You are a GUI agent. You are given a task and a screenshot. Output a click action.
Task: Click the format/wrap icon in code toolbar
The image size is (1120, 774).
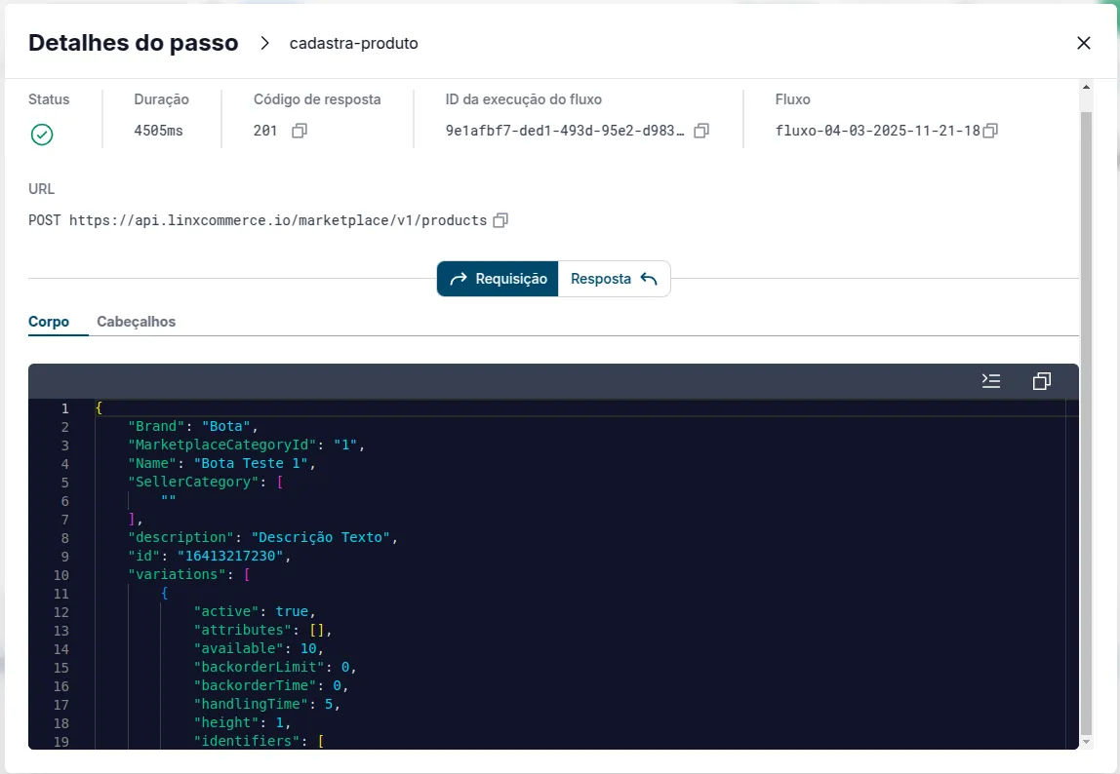click(x=990, y=380)
